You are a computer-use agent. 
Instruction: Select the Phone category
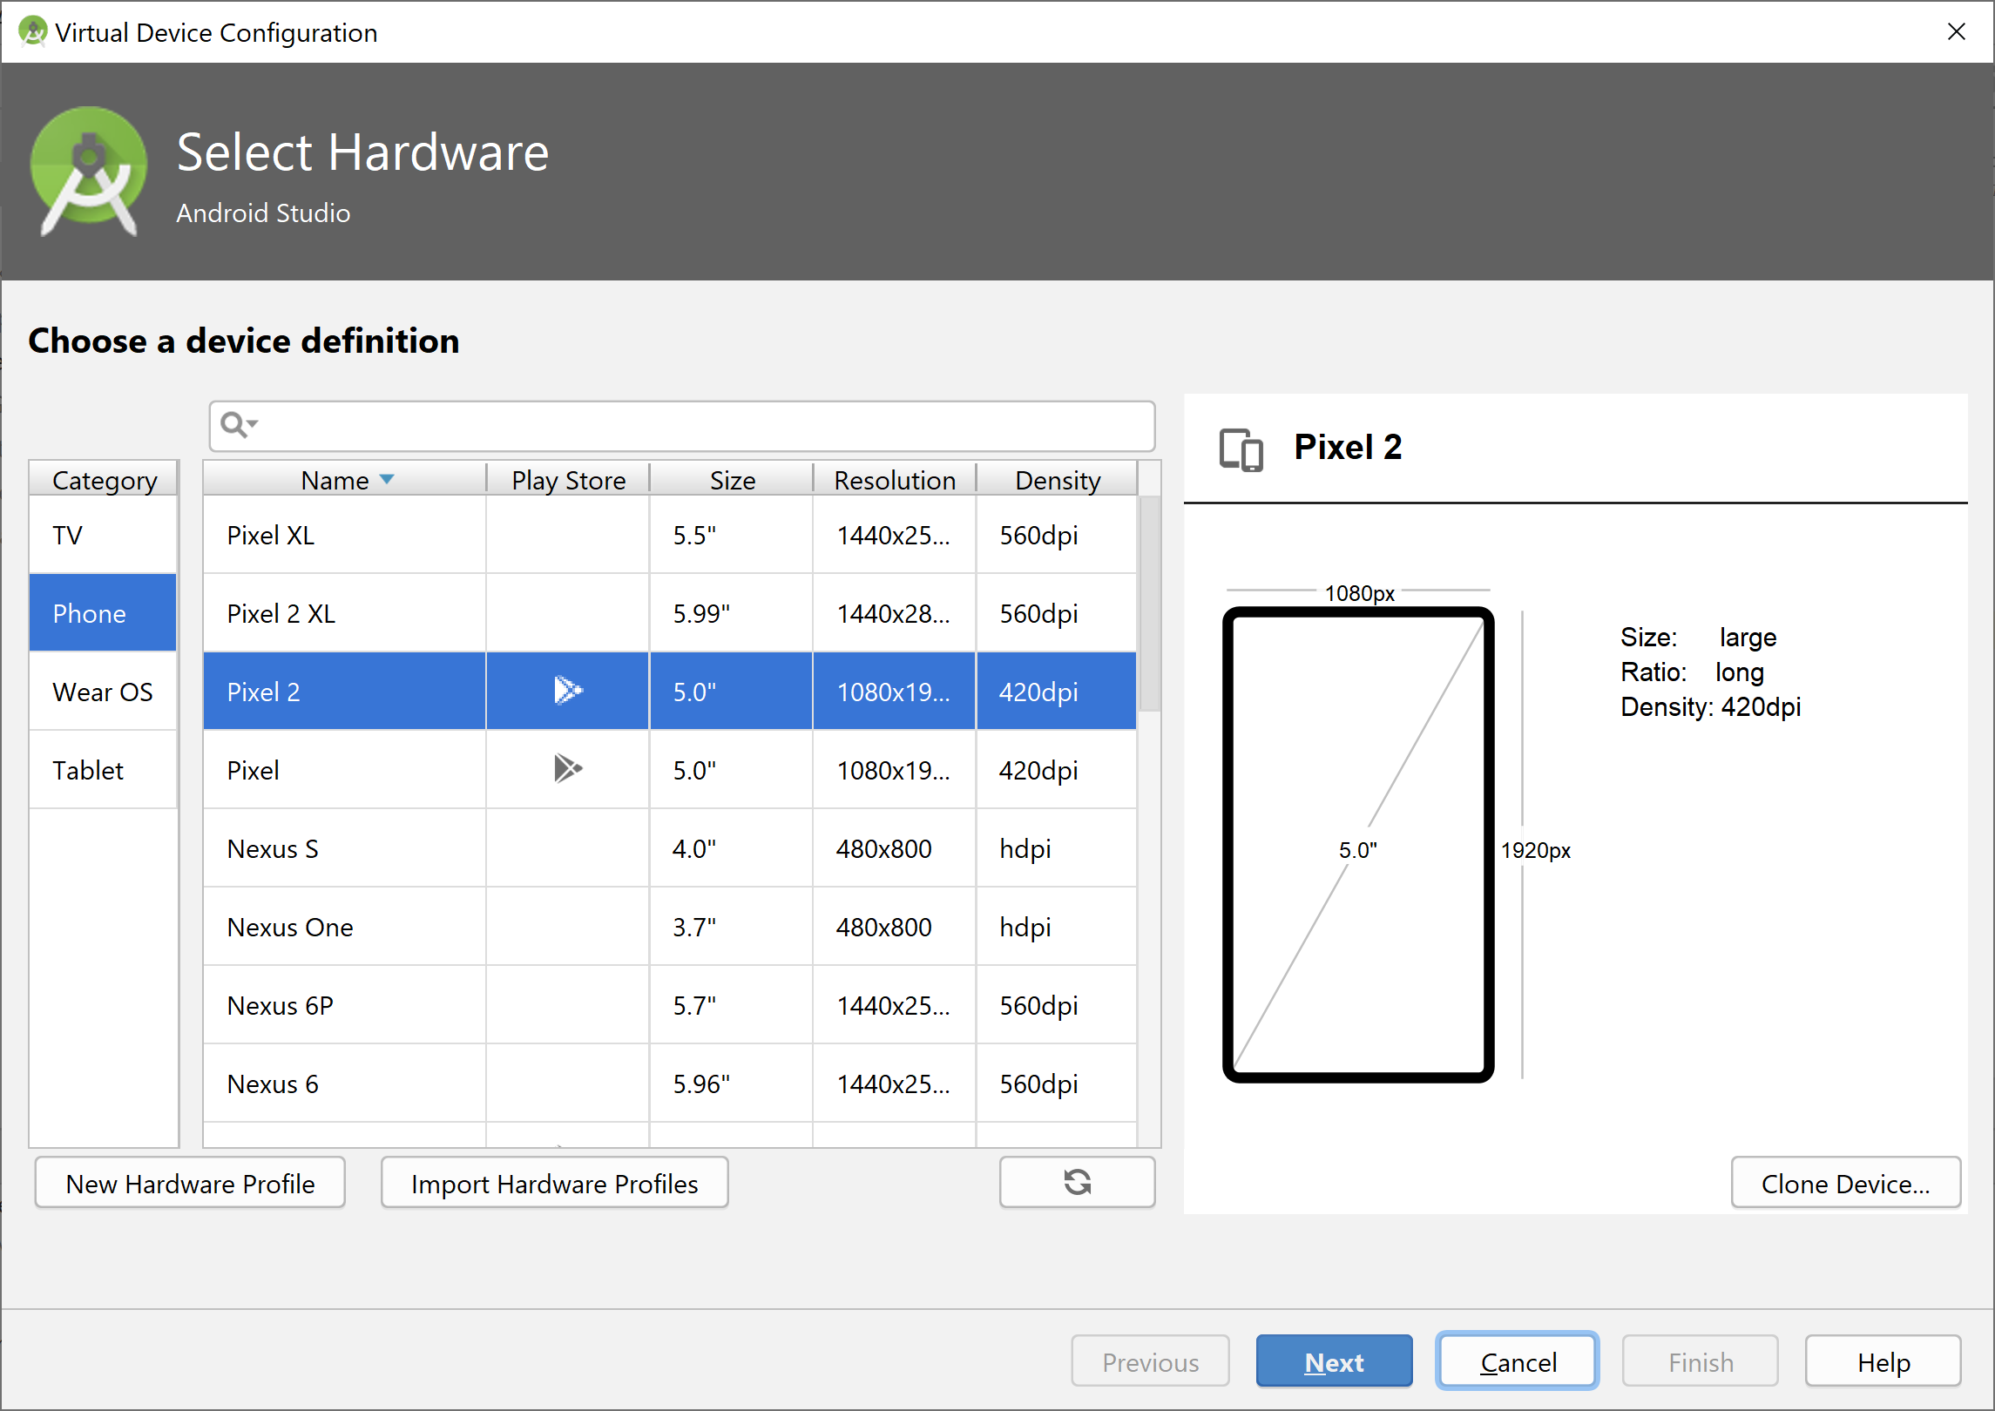coord(103,612)
